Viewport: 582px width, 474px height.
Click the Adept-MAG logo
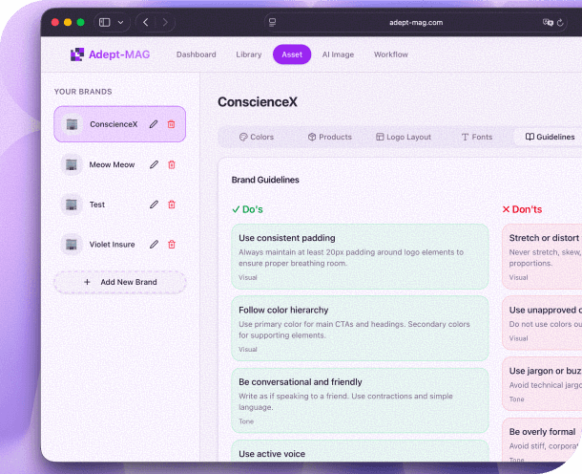[110, 54]
